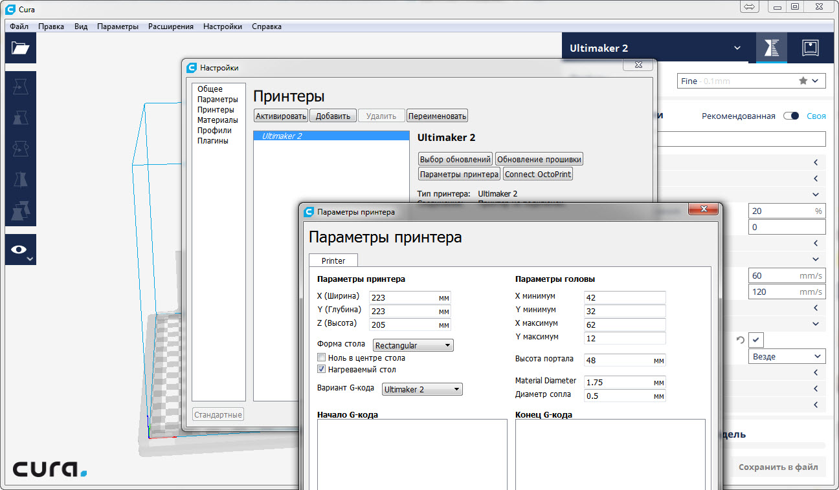The height and width of the screenshot is (490, 839).
Task: Uncheck the 'Нагреваемый стол' checkbox
Action: [x=321, y=370]
